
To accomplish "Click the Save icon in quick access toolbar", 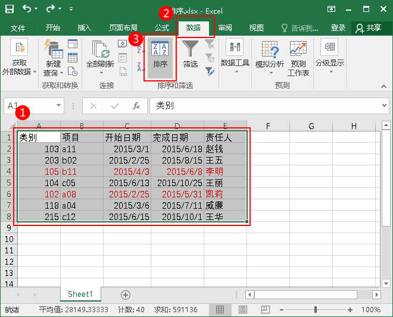I will pyautogui.click(x=10, y=9).
